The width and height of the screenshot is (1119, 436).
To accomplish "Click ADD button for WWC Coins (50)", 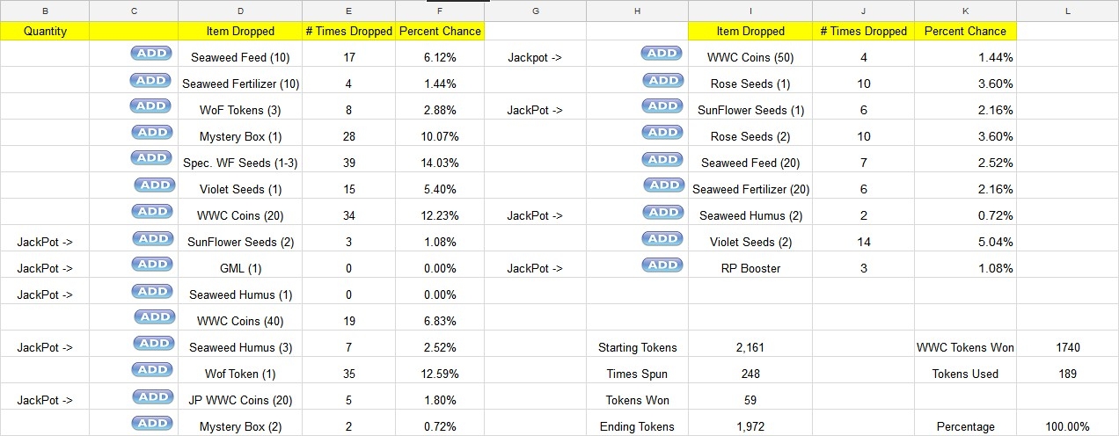I will 662,54.
